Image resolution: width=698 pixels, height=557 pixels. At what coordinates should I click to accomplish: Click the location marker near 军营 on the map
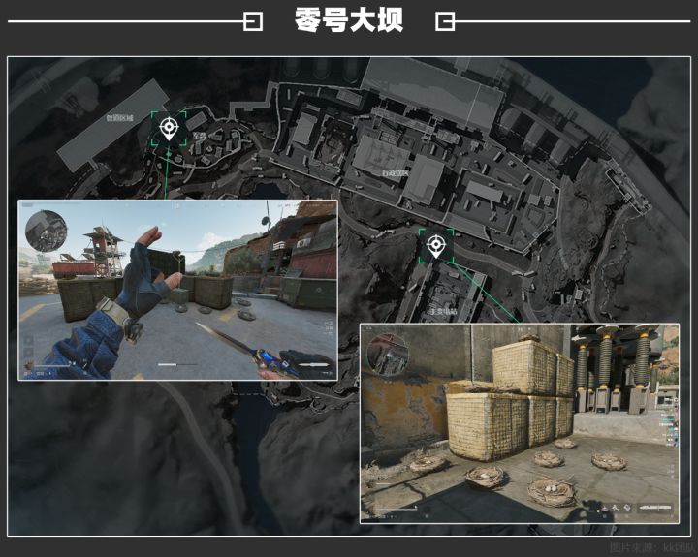169,129
